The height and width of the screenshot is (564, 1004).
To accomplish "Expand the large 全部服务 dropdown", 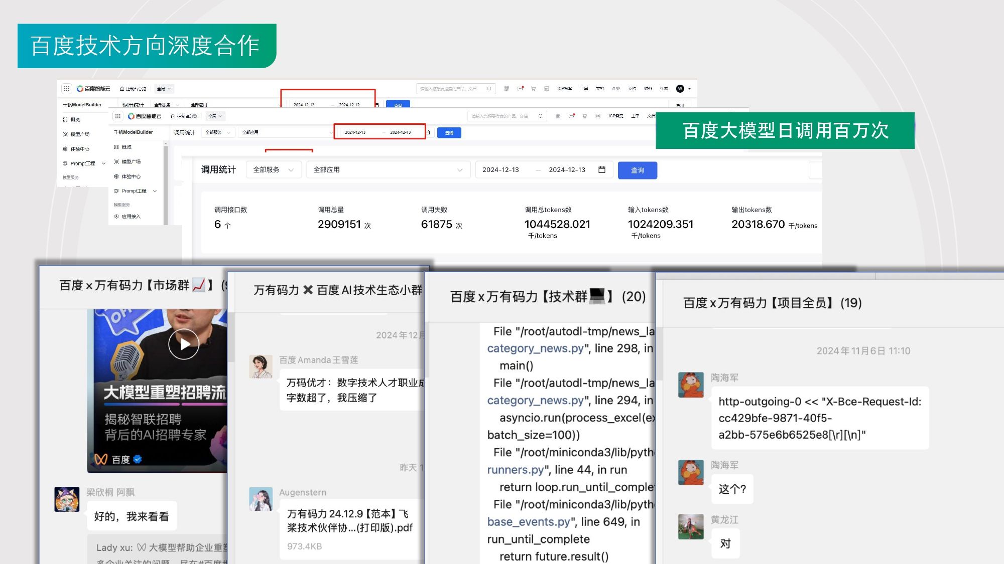I will tap(274, 170).
